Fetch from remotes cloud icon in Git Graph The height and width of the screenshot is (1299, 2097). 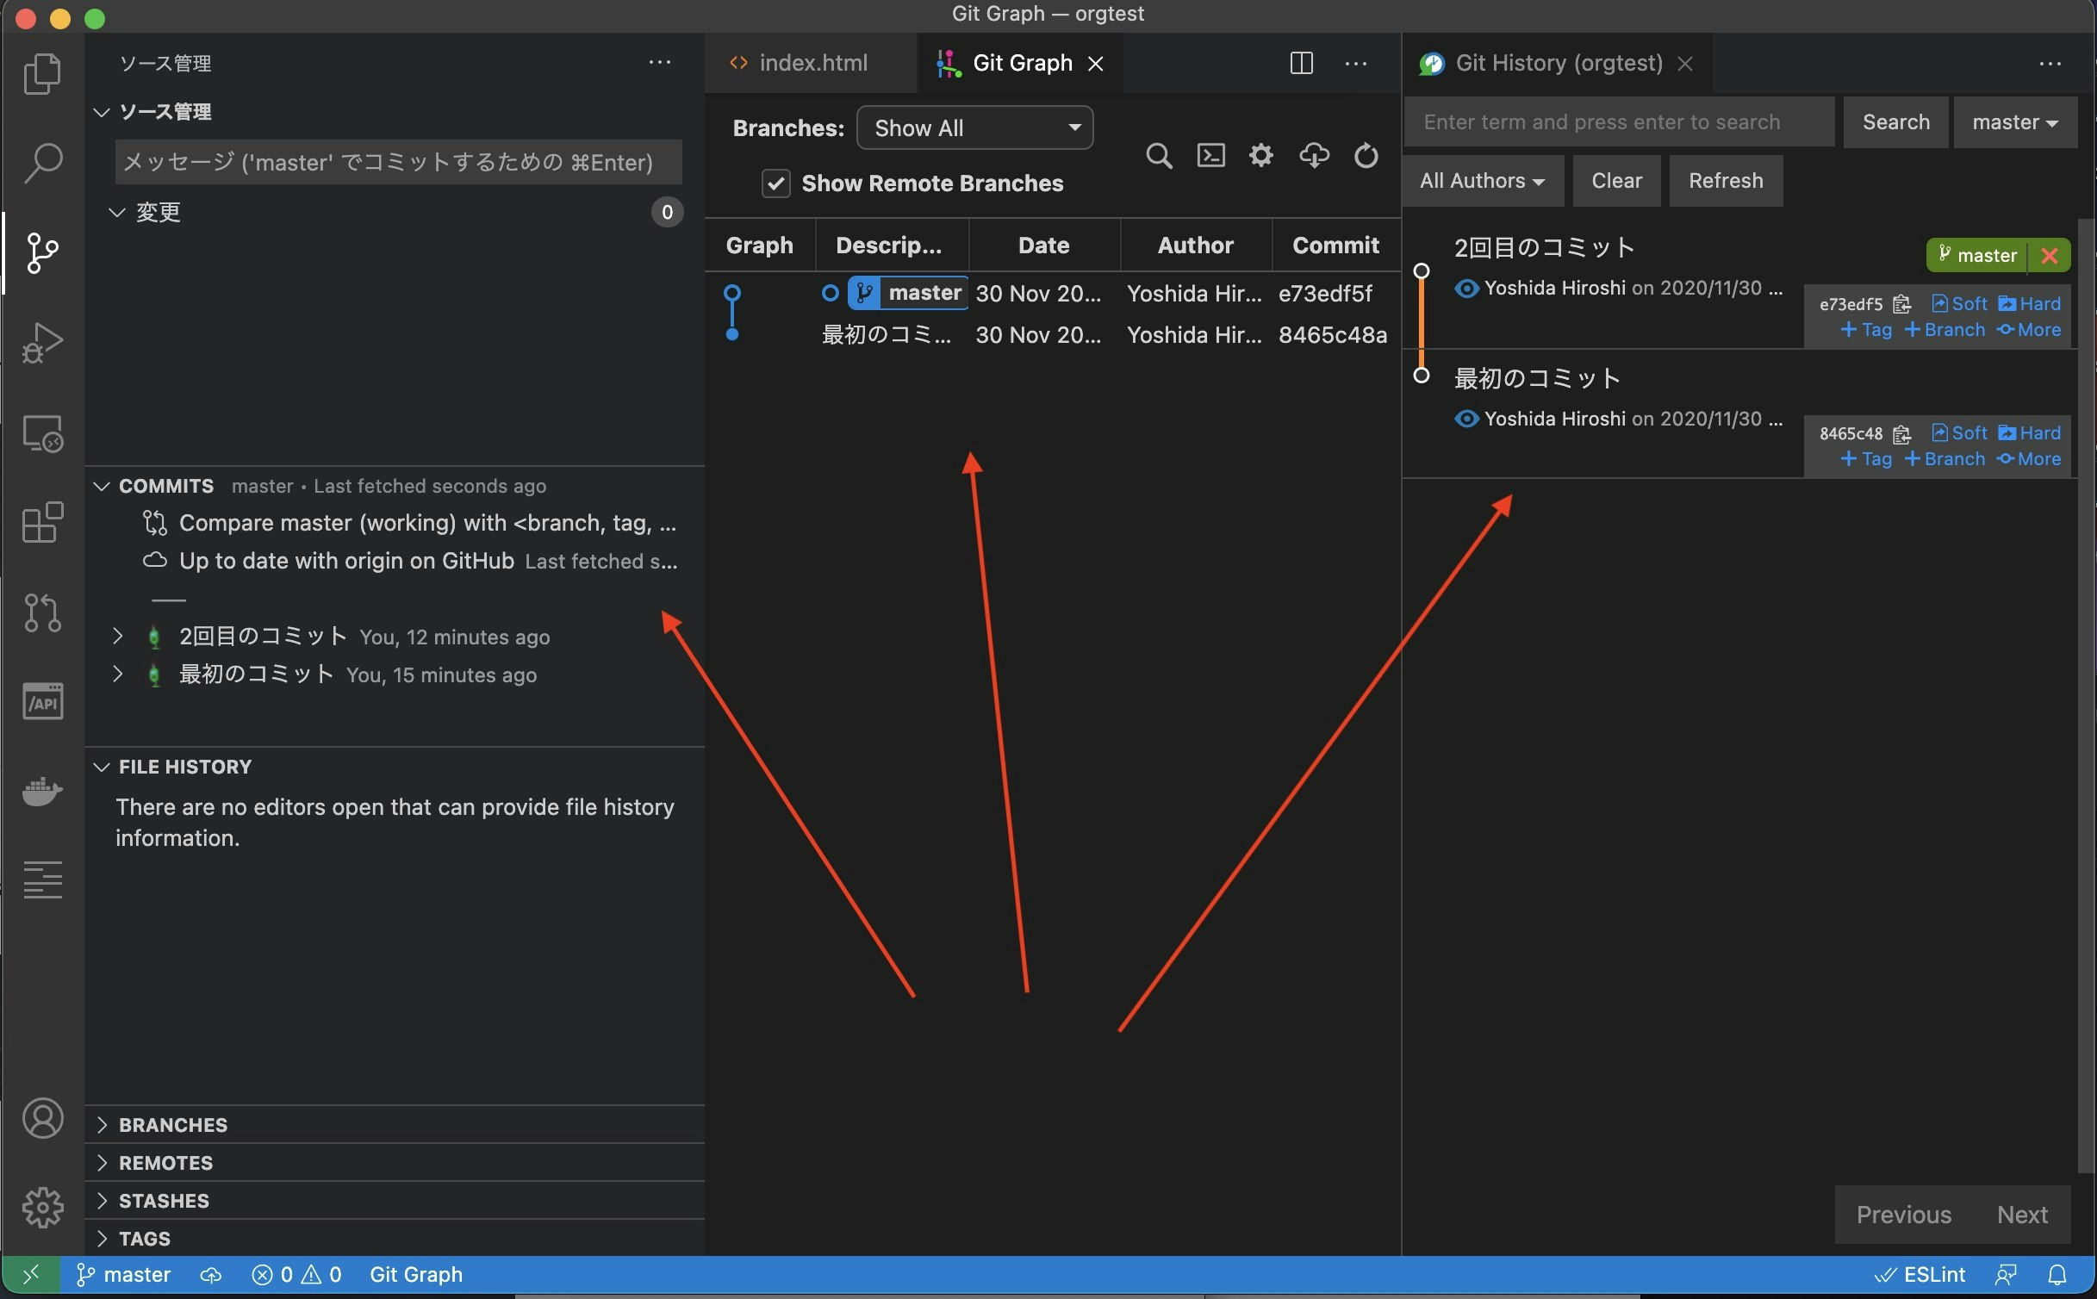(1314, 156)
